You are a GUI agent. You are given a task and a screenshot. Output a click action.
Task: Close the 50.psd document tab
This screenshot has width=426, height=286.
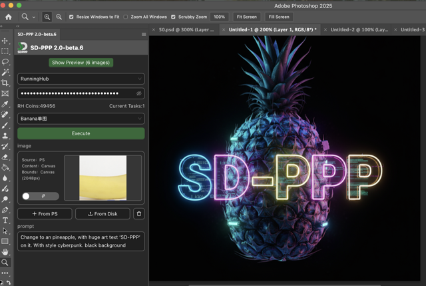click(154, 29)
